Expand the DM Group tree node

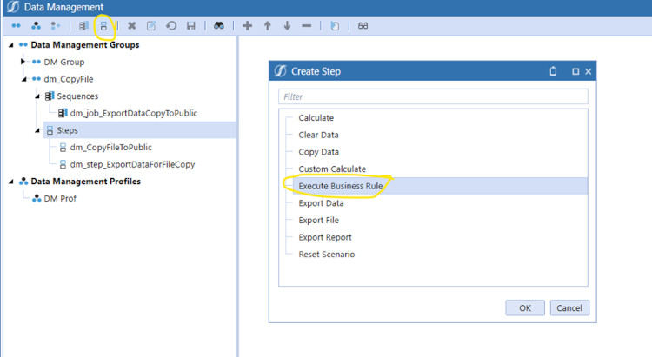pos(23,62)
